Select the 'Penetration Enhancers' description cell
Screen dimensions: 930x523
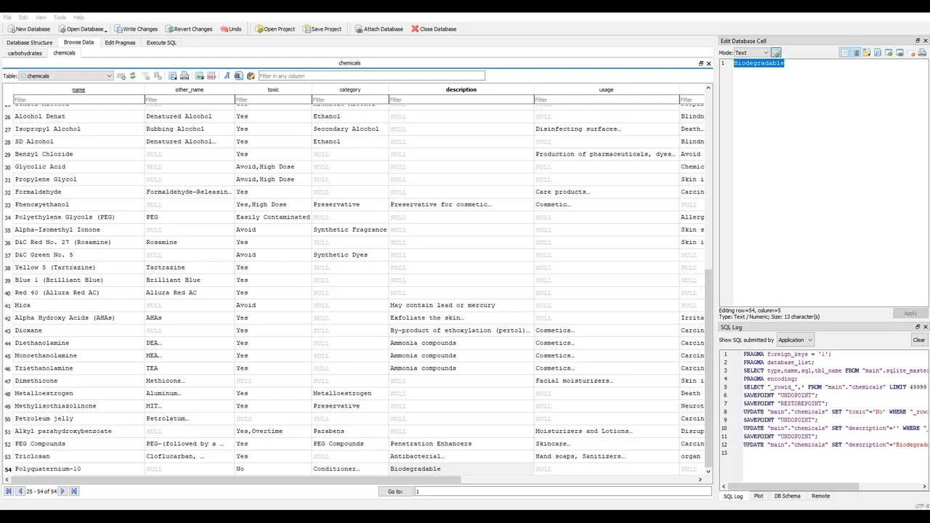coord(461,444)
